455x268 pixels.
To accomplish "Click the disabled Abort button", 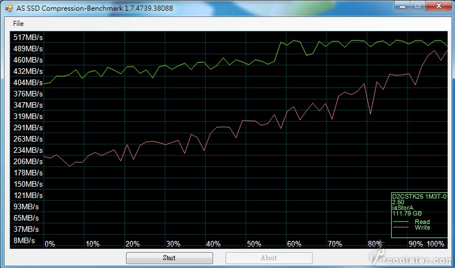I will [x=268, y=258].
